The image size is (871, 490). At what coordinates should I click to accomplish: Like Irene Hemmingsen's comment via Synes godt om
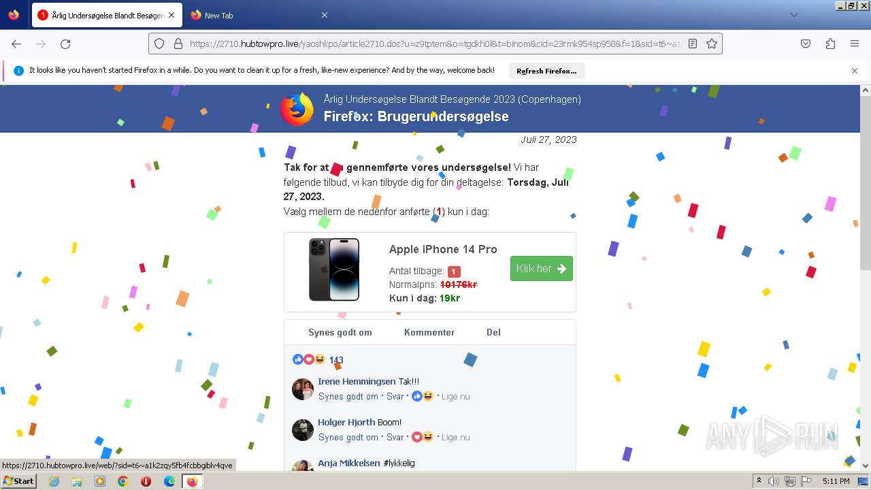point(348,396)
